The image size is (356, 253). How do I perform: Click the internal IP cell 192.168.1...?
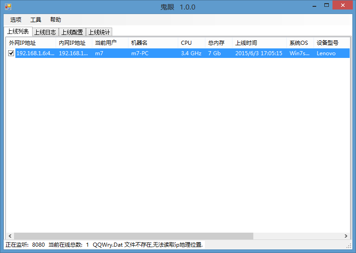pyautogui.click(x=74, y=53)
